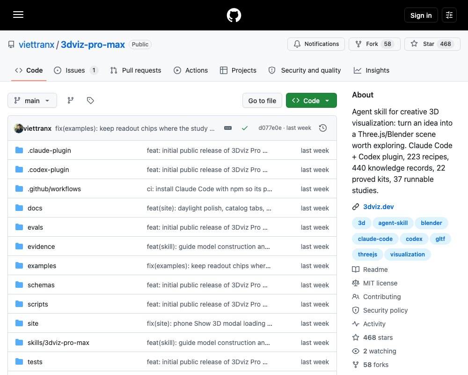Screen dimensions: 468x375
Task: Open the .claude-plugin folder
Action: 49,150
